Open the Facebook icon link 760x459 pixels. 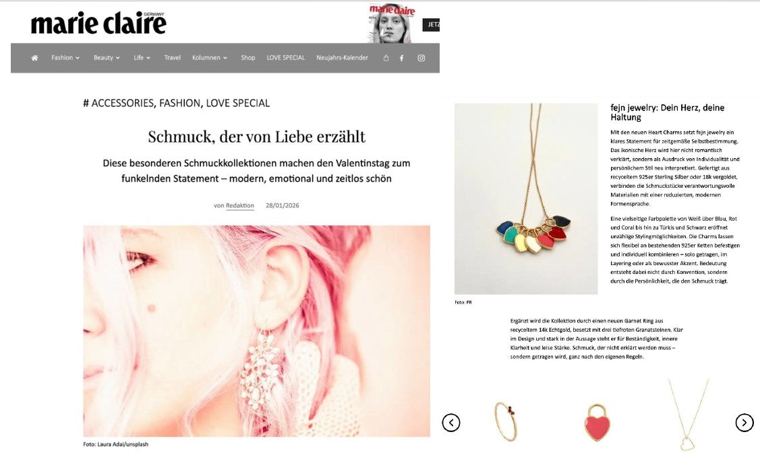pos(401,58)
